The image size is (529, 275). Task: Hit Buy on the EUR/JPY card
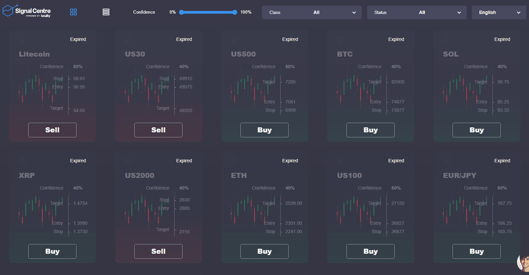(x=476, y=251)
